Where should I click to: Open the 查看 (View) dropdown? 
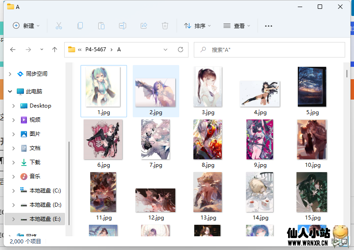tap(237, 26)
